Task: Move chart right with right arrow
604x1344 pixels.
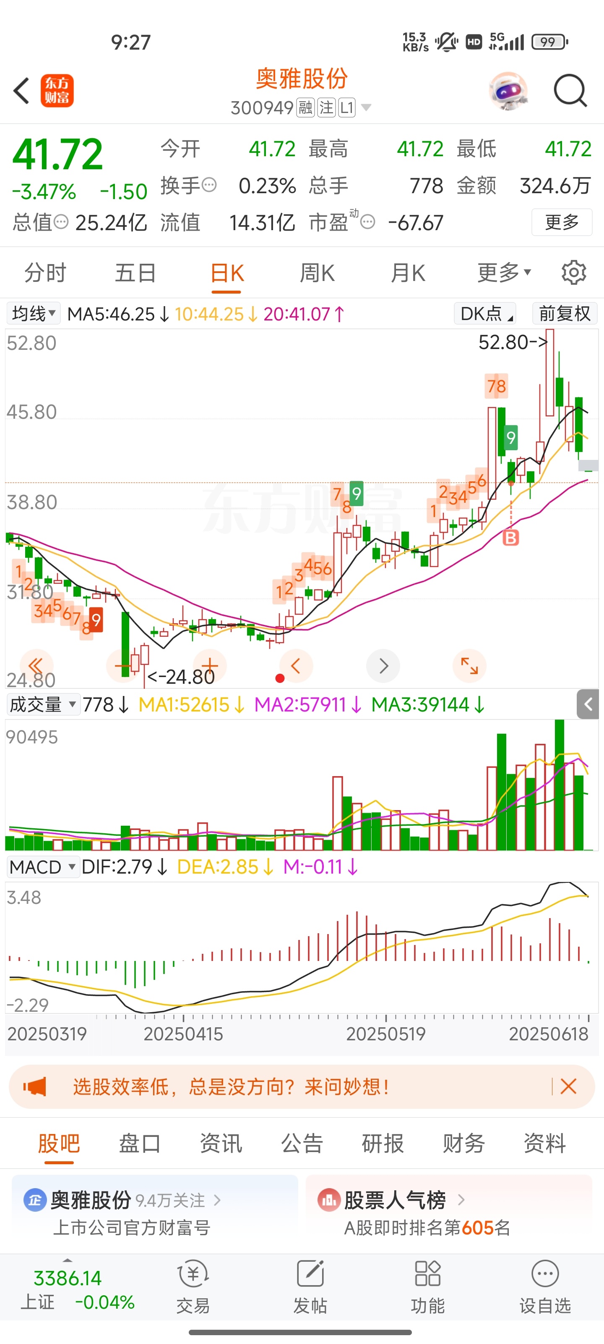Action: [383, 666]
